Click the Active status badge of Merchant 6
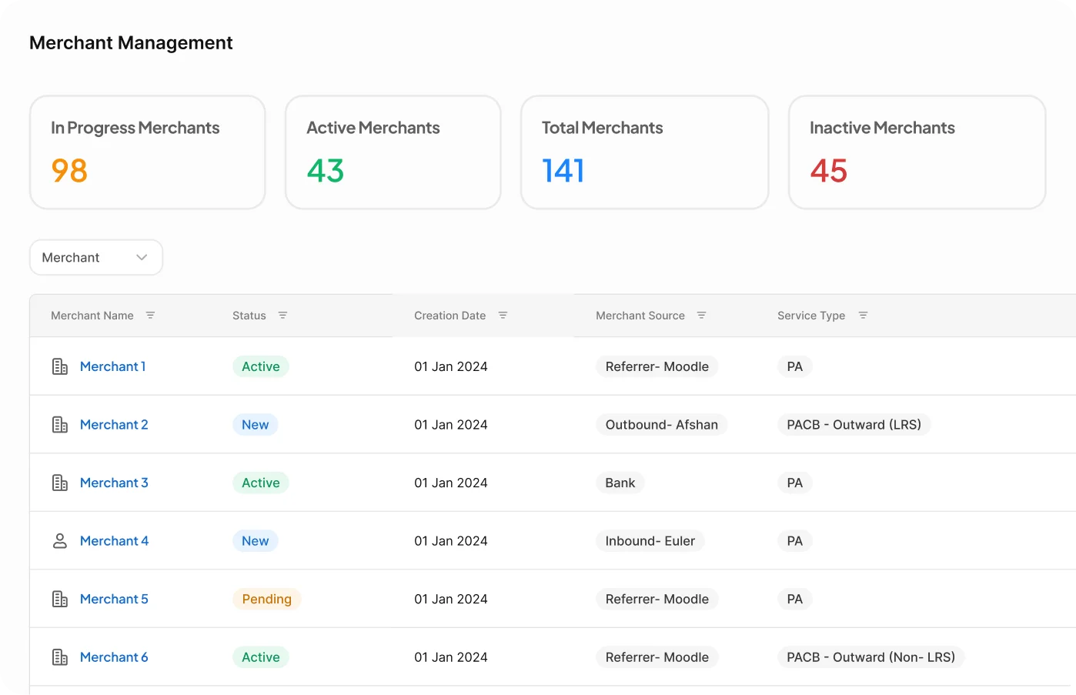The height and width of the screenshot is (695, 1076). pos(261,657)
